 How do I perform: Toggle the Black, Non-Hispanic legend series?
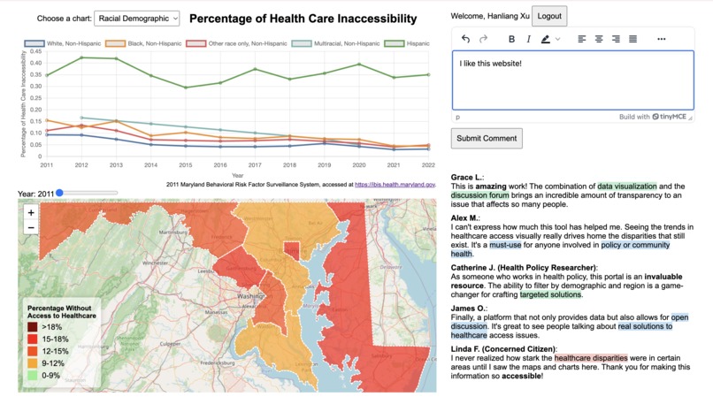[x=143, y=43]
